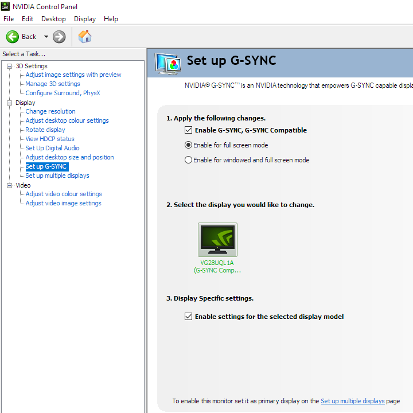The height and width of the screenshot is (413, 413).
Task: Click the Display category label in the tree
Action: click(x=25, y=103)
